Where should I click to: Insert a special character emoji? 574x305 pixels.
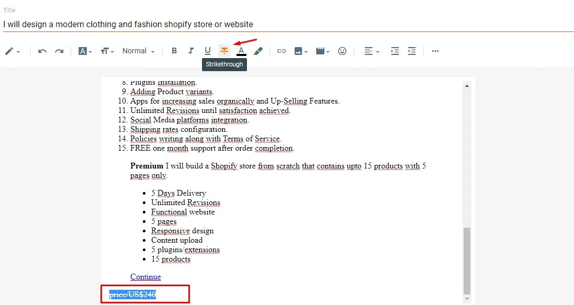click(x=342, y=51)
